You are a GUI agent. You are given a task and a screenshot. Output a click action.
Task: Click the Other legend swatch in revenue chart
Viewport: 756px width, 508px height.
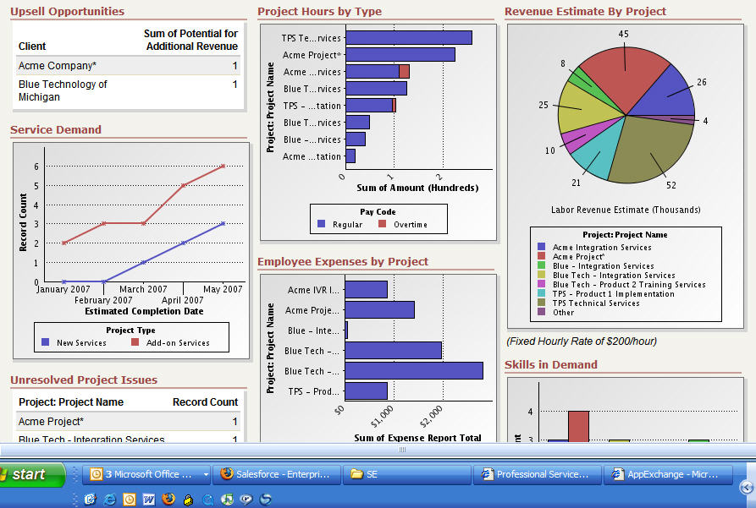click(x=542, y=312)
